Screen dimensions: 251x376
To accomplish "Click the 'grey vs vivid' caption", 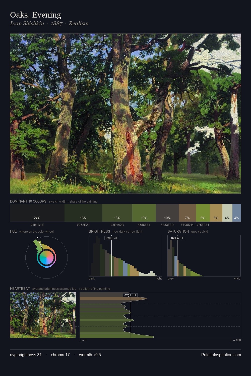I will (200, 232).
